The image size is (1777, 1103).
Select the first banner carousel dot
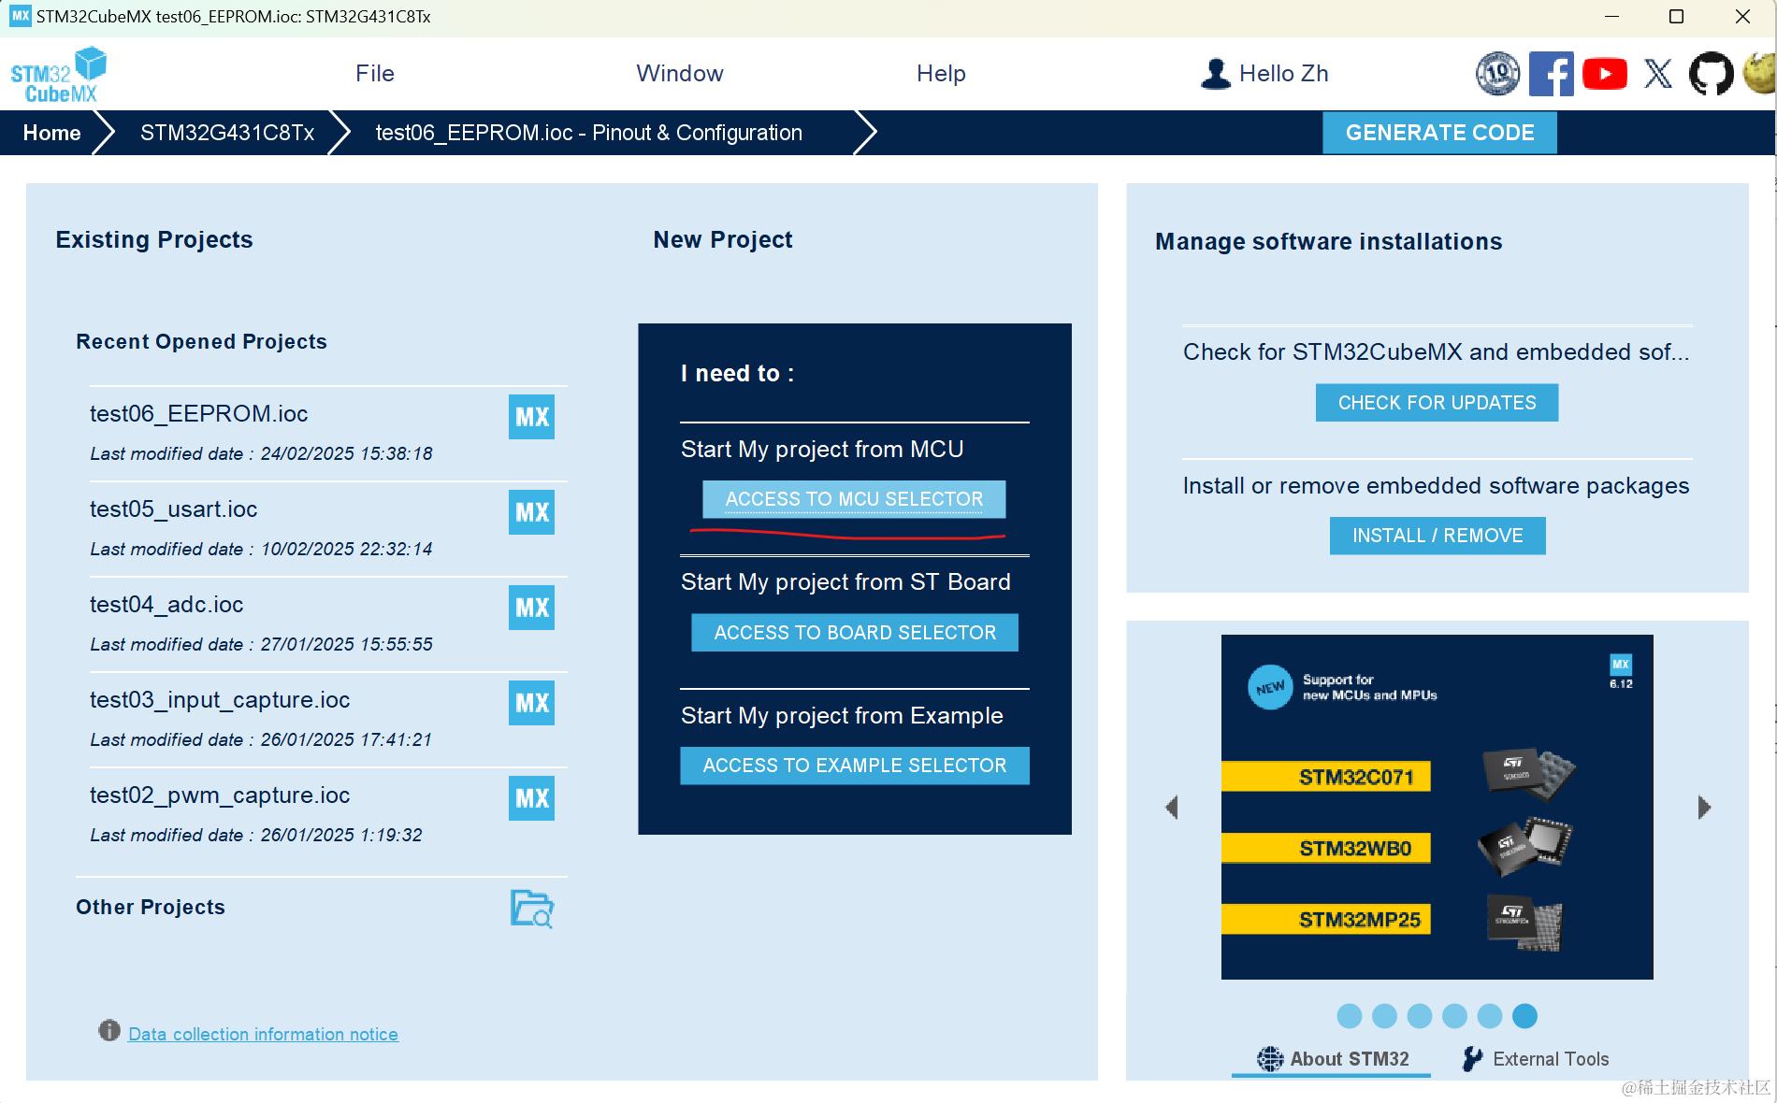[1350, 1016]
